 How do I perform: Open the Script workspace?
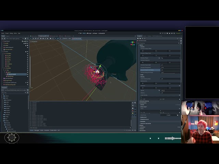[89, 33]
